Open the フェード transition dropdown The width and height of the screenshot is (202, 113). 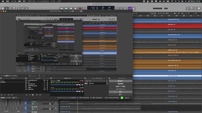pos(95,81)
